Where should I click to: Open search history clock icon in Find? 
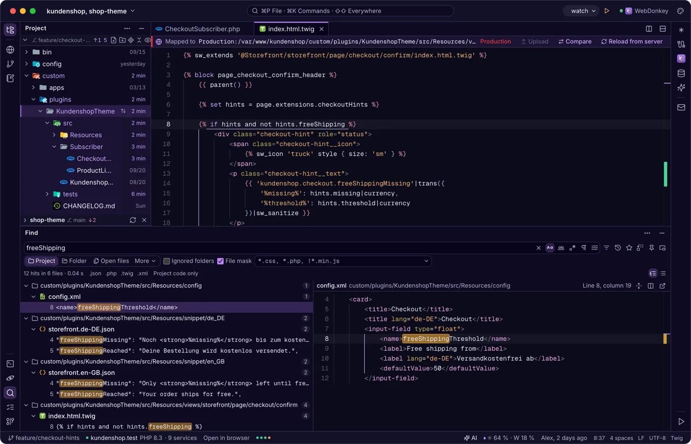pyautogui.click(x=617, y=248)
